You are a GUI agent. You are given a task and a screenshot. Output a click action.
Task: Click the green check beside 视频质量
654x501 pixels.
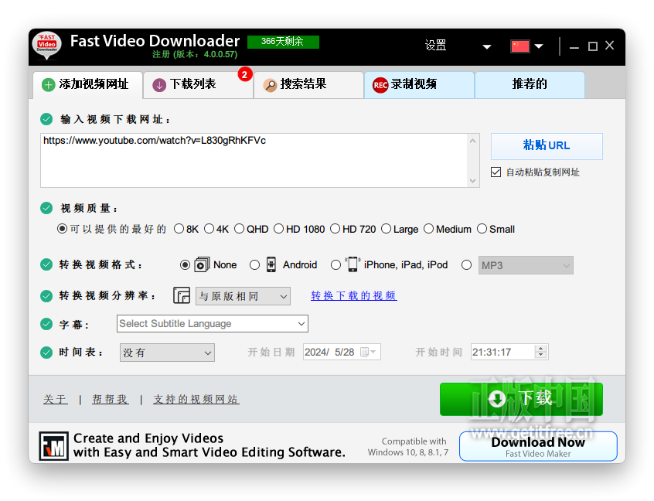46,208
